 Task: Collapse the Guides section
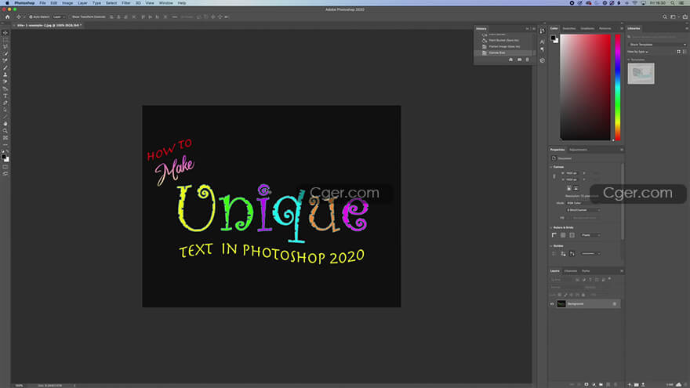click(x=551, y=246)
